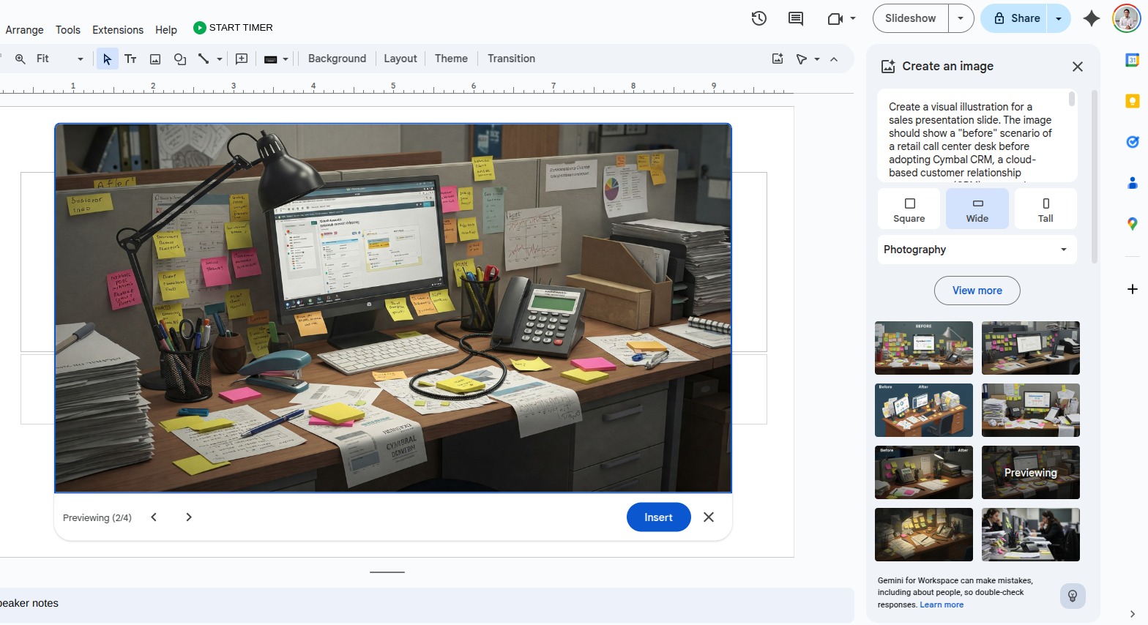Open the Extensions menu
This screenshot has height=625, width=1148.
(x=117, y=30)
